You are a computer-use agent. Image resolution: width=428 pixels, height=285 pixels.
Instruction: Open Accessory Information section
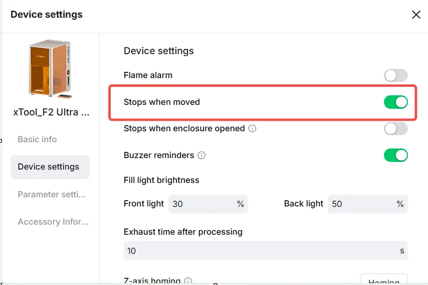[53, 222]
